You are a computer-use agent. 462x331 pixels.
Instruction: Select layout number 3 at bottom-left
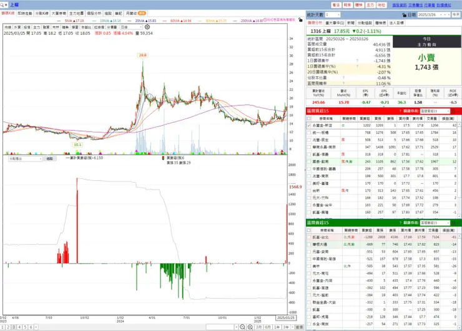[14, 327]
